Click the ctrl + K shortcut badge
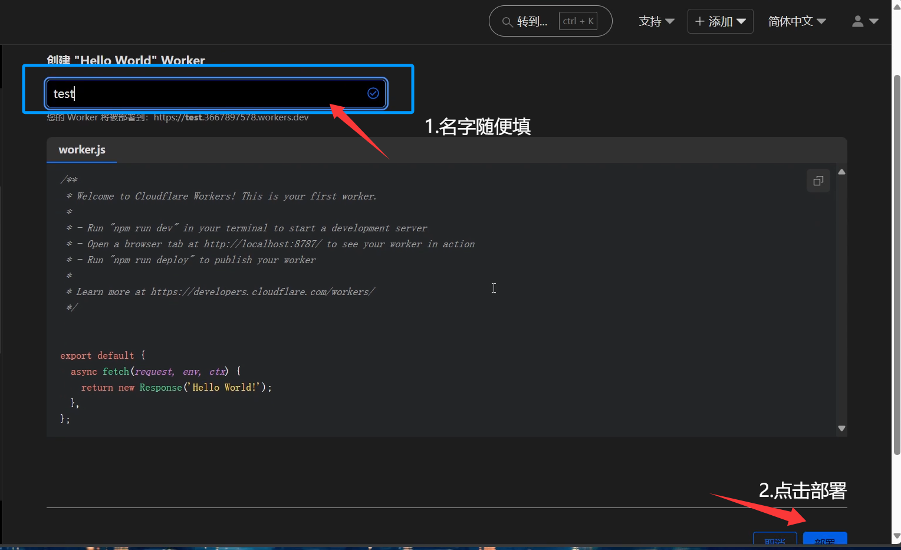 pos(578,21)
